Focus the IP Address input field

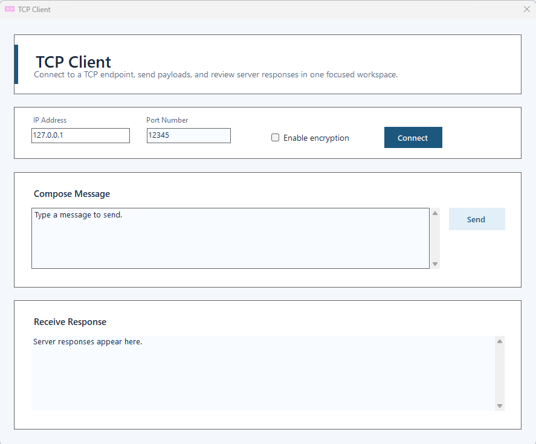pos(81,135)
